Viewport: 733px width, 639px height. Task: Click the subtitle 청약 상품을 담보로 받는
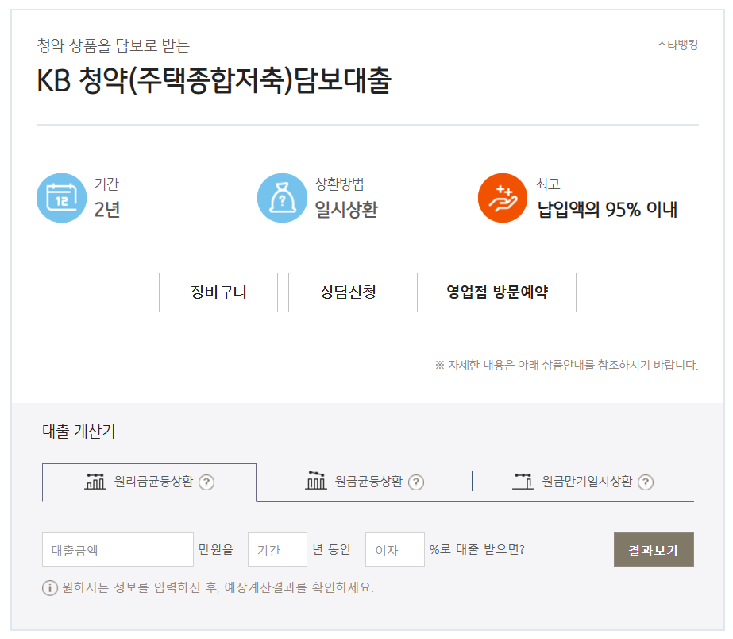113,46
